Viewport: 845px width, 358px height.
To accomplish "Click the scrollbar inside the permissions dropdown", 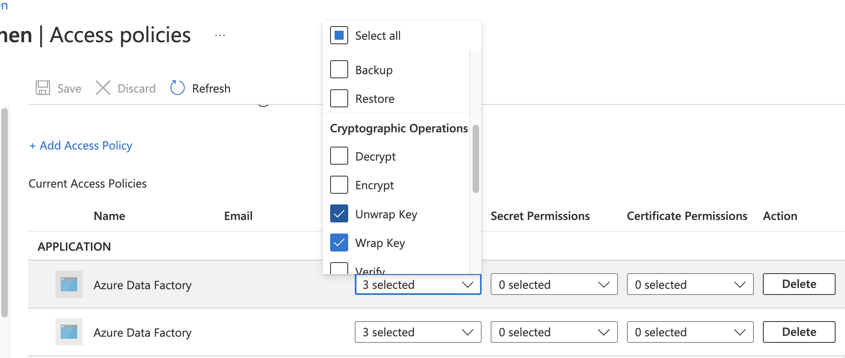I will click(476, 158).
